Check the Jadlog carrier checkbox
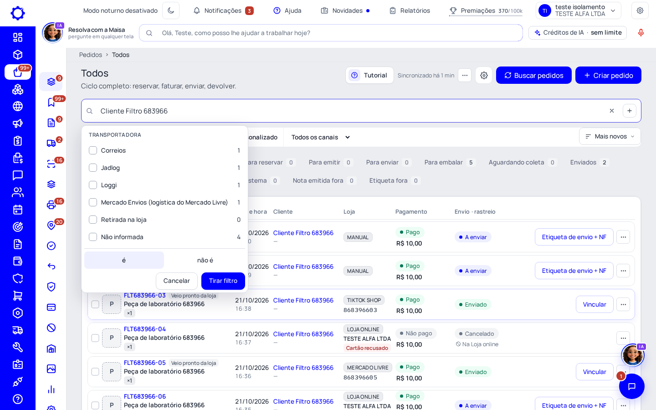The image size is (656, 410). [93, 168]
